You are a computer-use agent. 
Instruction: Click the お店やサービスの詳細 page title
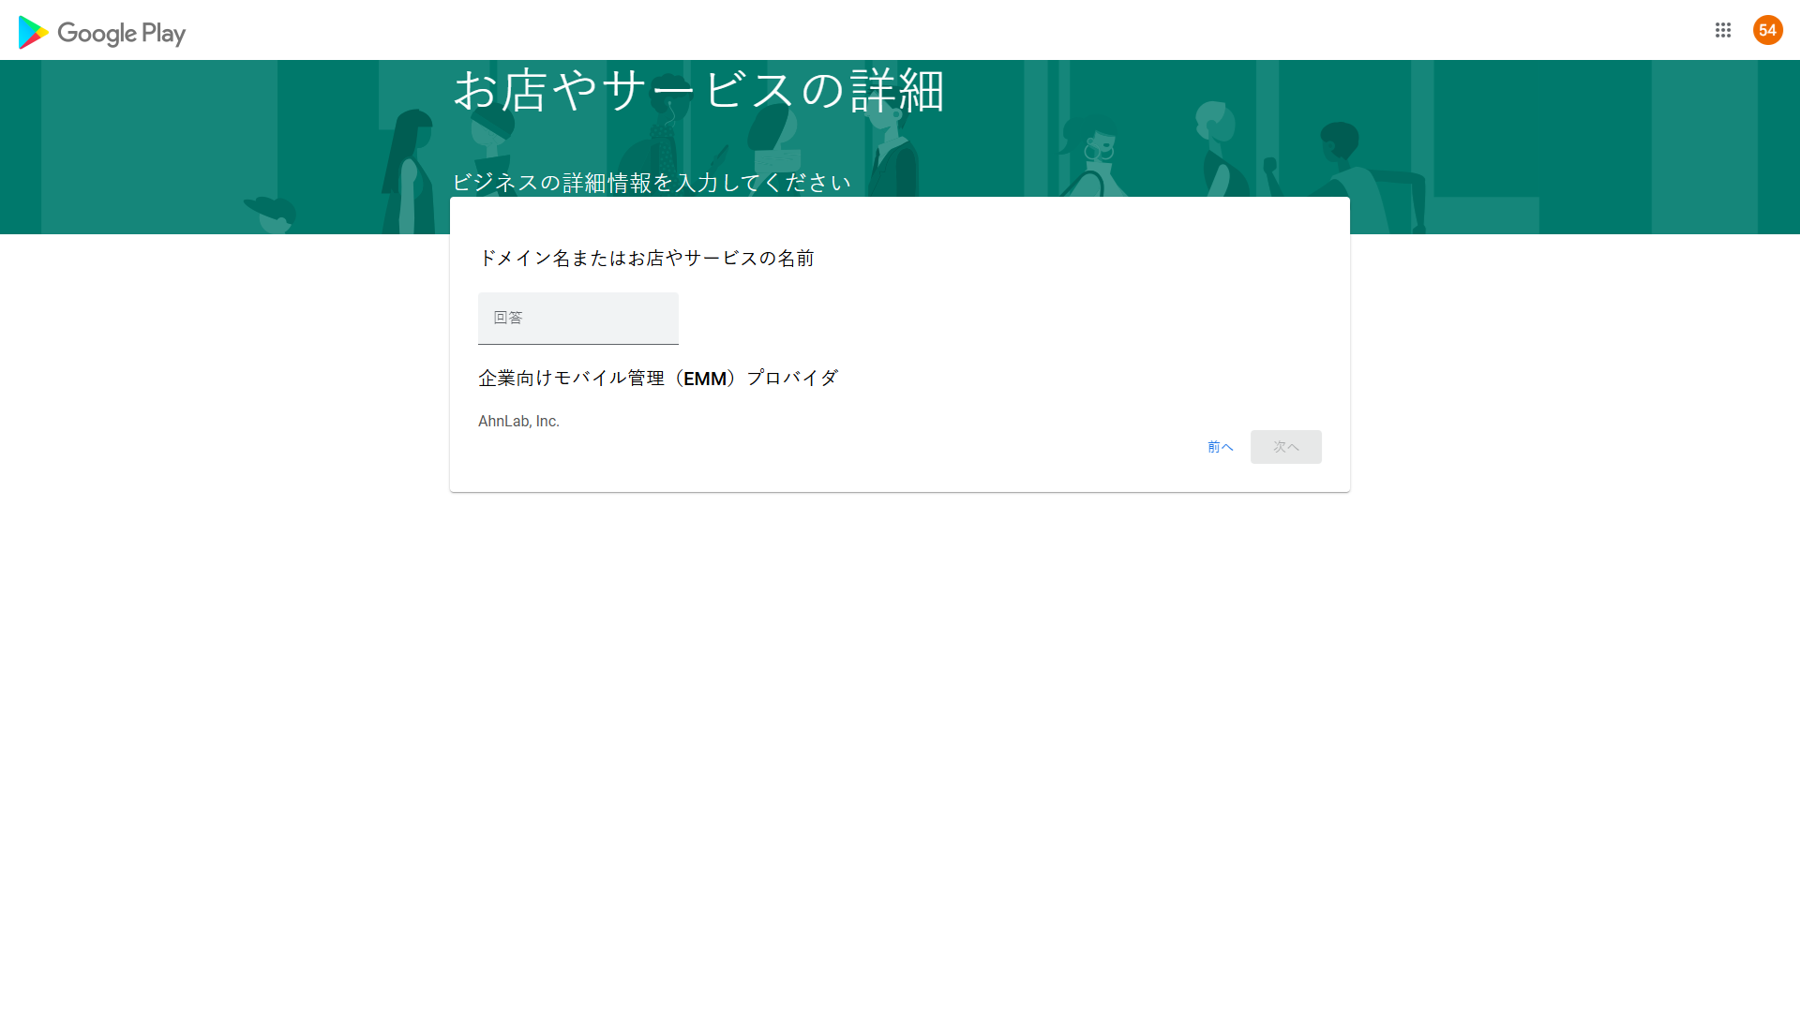pyautogui.click(x=698, y=91)
